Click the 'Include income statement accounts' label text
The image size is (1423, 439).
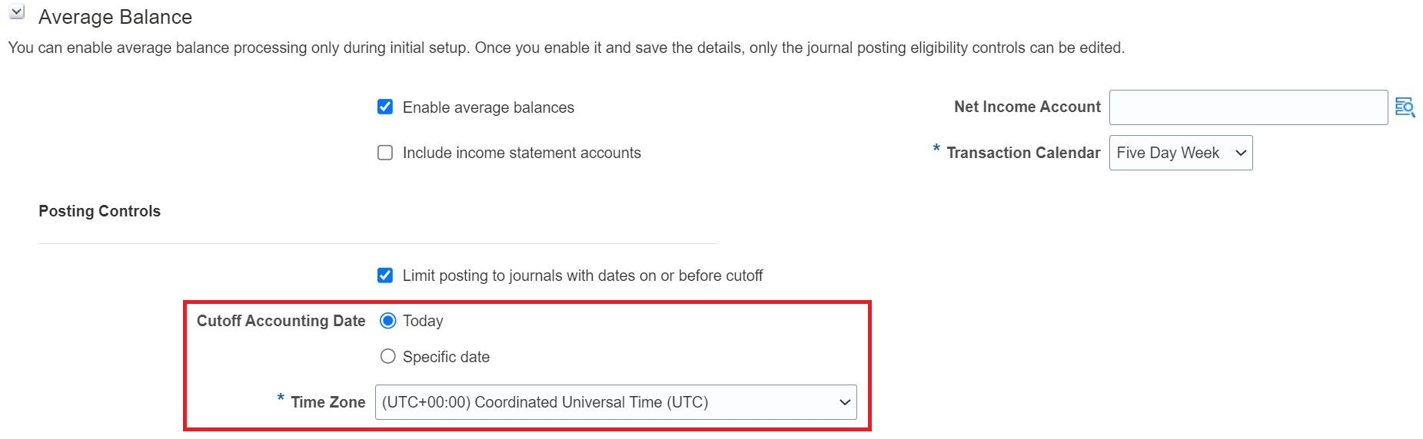pyautogui.click(x=521, y=153)
